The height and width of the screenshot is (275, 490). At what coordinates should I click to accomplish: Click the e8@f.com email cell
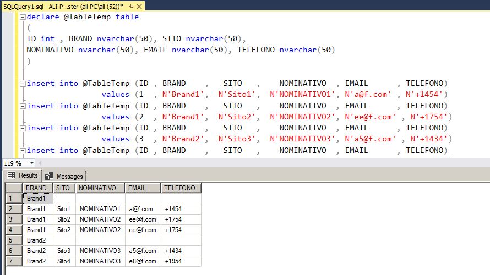[143, 261]
